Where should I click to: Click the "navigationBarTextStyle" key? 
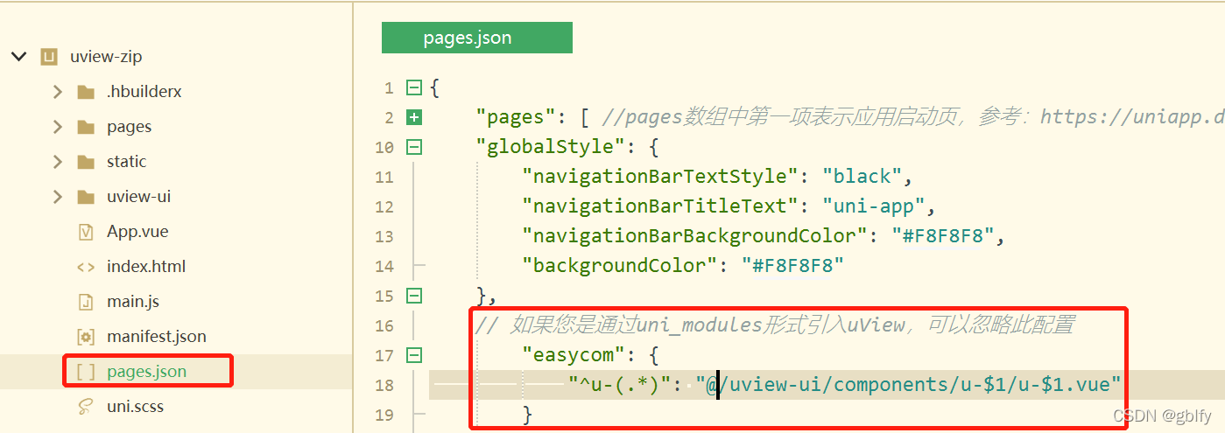[x=660, y=177]
